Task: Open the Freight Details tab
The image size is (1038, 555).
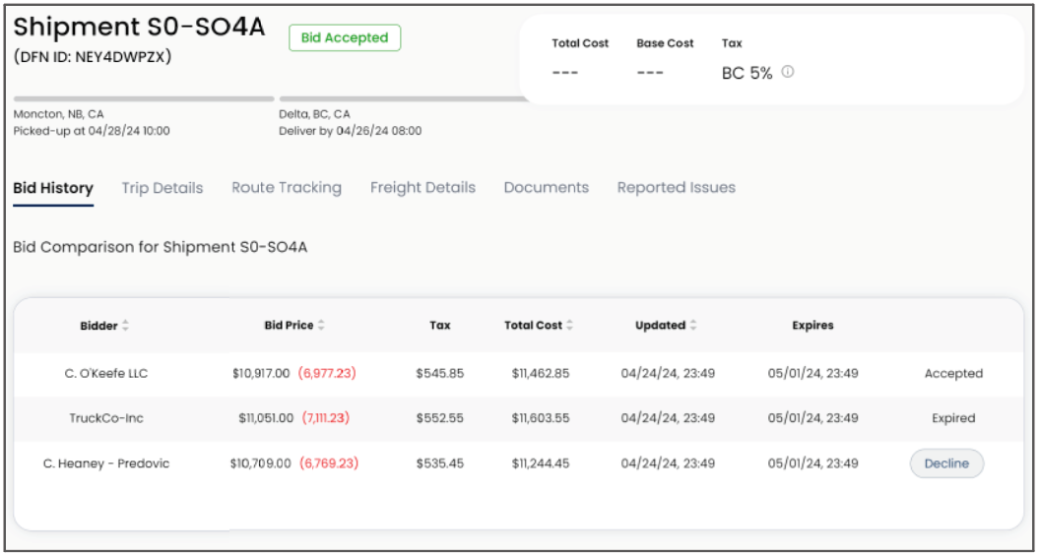Action: point(422,188)
